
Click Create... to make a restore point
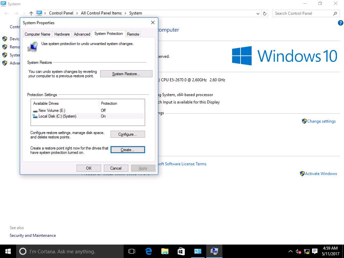128,149
